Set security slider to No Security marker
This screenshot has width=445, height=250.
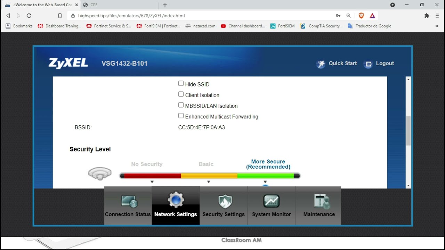152,182
